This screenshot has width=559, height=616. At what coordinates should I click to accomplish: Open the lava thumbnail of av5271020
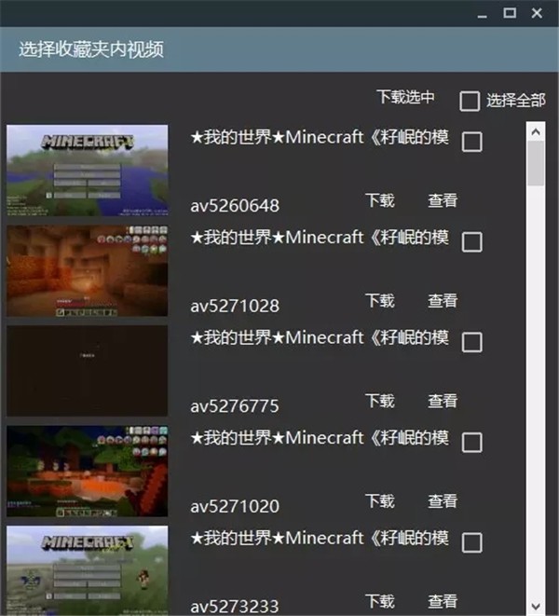[88, 471]
